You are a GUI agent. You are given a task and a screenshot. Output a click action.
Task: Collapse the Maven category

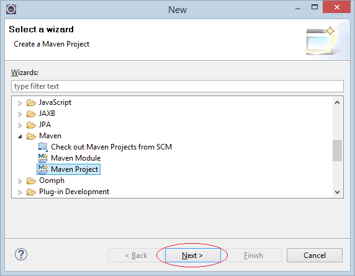pyautogui.click(x=20, y=136)
